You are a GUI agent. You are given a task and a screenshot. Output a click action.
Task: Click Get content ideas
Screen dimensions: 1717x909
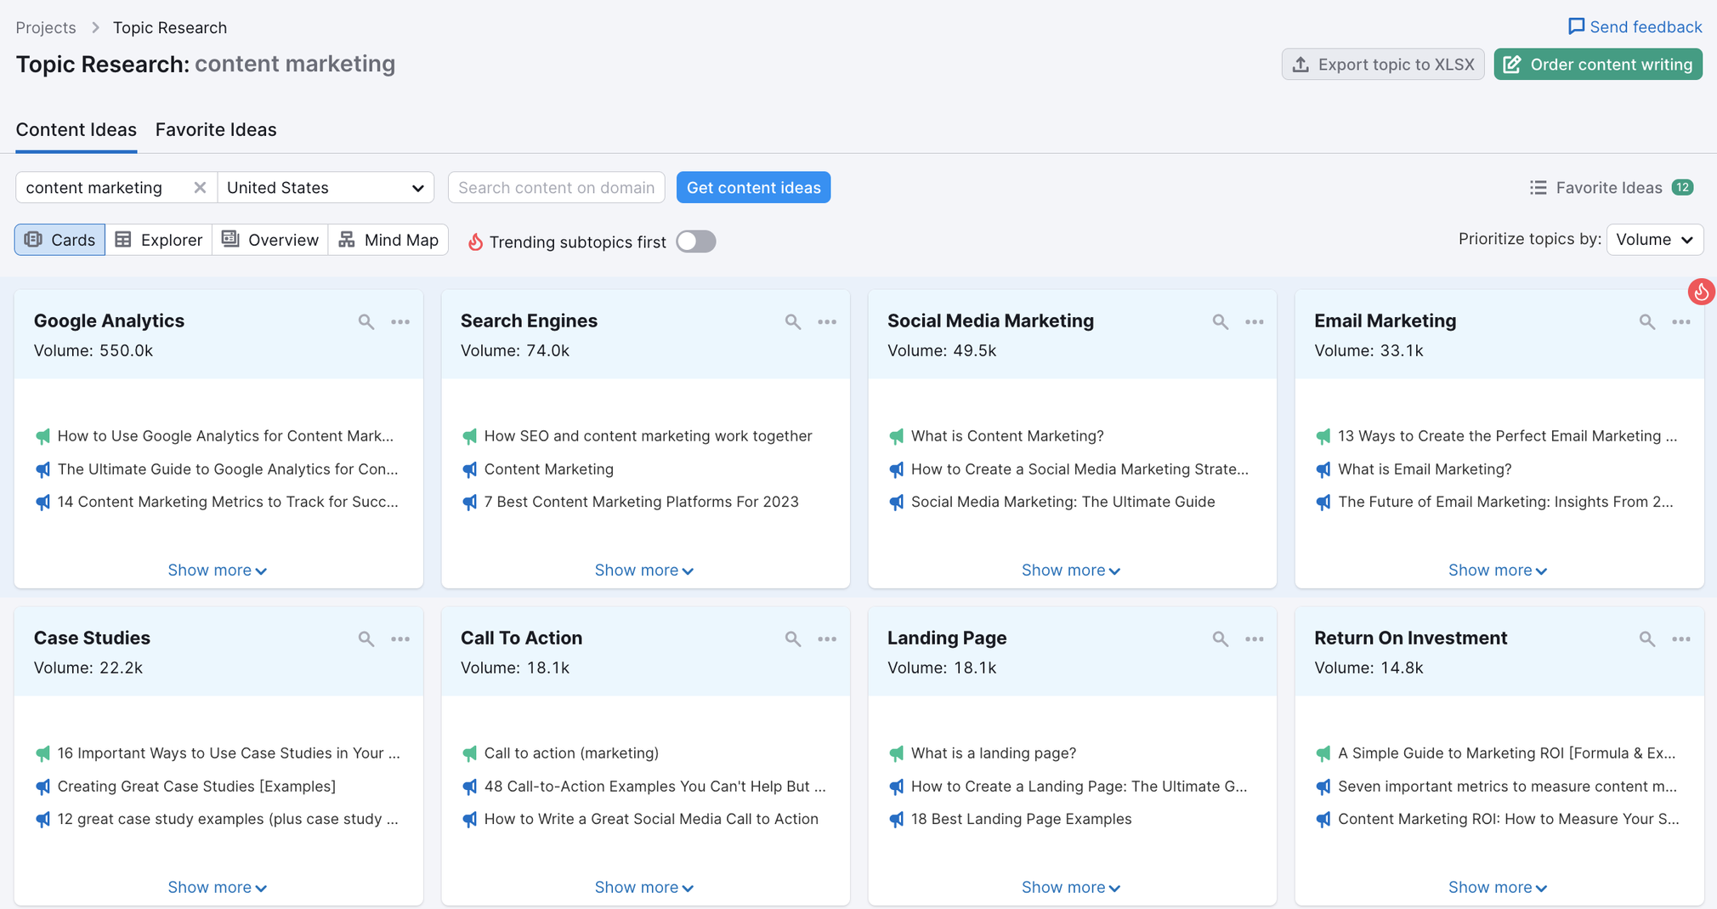click(x=753, y=187)
